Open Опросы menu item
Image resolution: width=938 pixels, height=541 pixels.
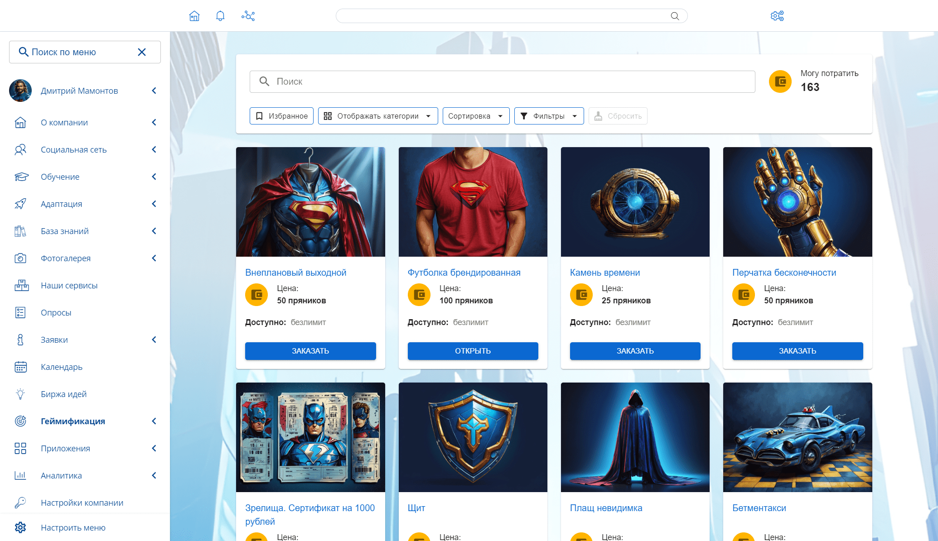click(x=56, y=312)
